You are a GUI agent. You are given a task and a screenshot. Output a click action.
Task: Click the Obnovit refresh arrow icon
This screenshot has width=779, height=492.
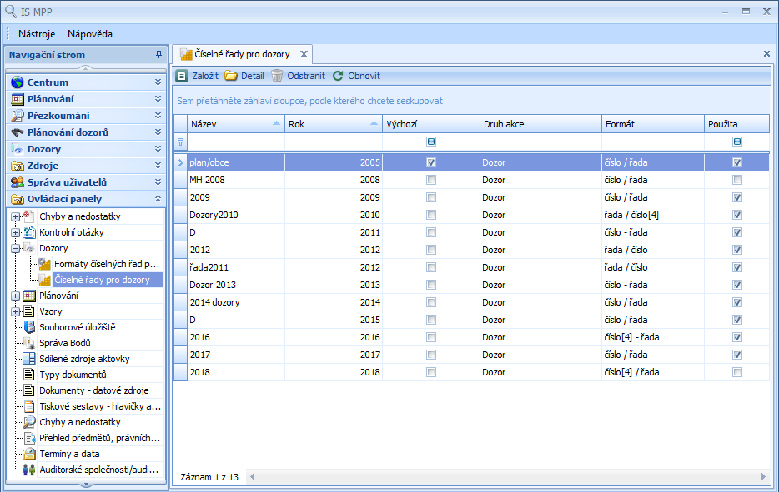(x=338, y=76)
